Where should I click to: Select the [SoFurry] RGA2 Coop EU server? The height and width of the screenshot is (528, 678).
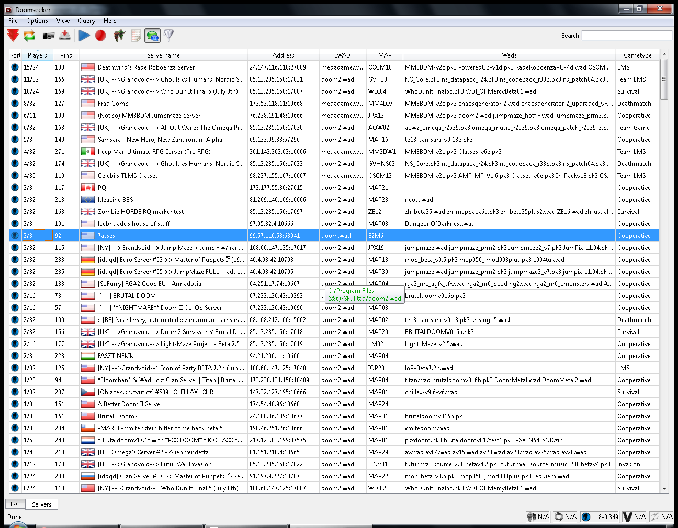click(x=334, y=284)
